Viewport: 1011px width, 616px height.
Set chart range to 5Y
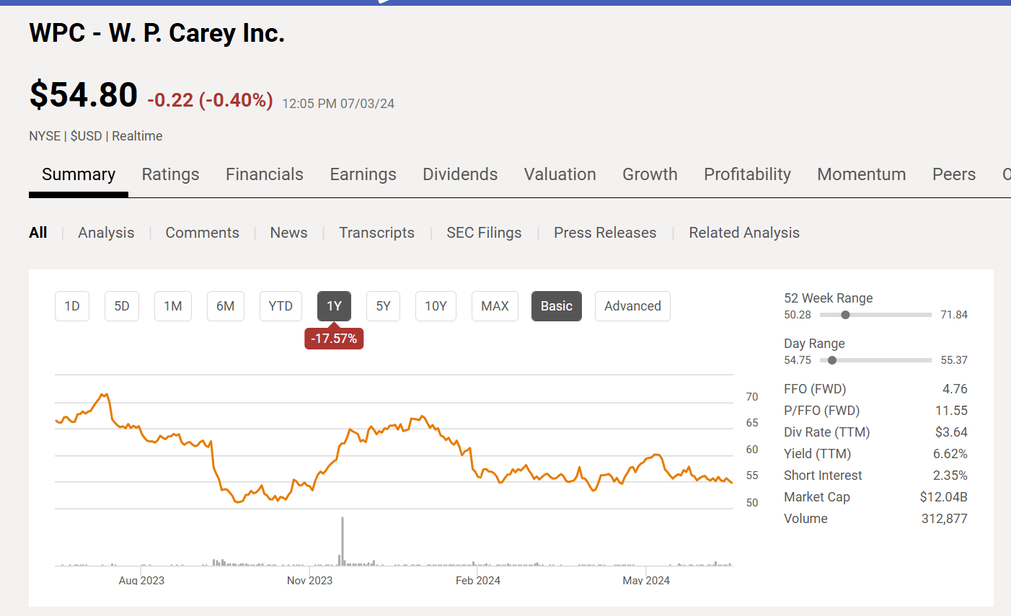[383, 306]
